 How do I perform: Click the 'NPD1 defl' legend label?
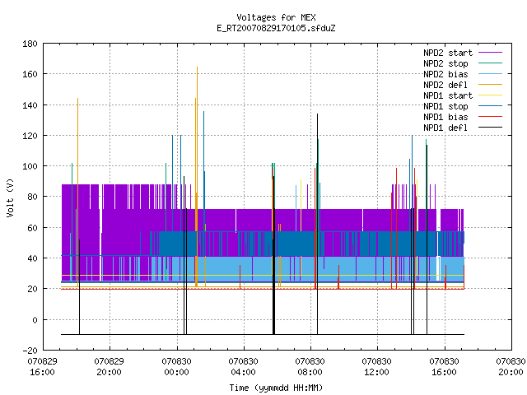[445, 128]
